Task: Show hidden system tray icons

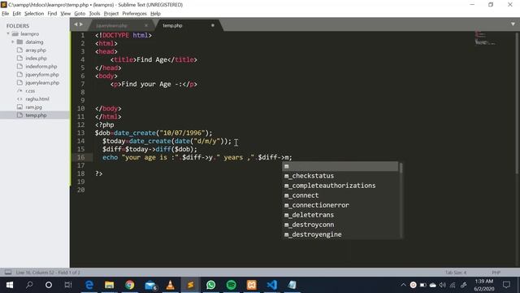Action: tap(403, 285)
